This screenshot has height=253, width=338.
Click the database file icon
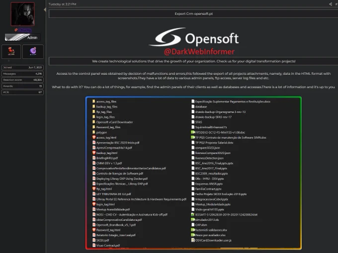pyautogui.click(x=193, y=107)
